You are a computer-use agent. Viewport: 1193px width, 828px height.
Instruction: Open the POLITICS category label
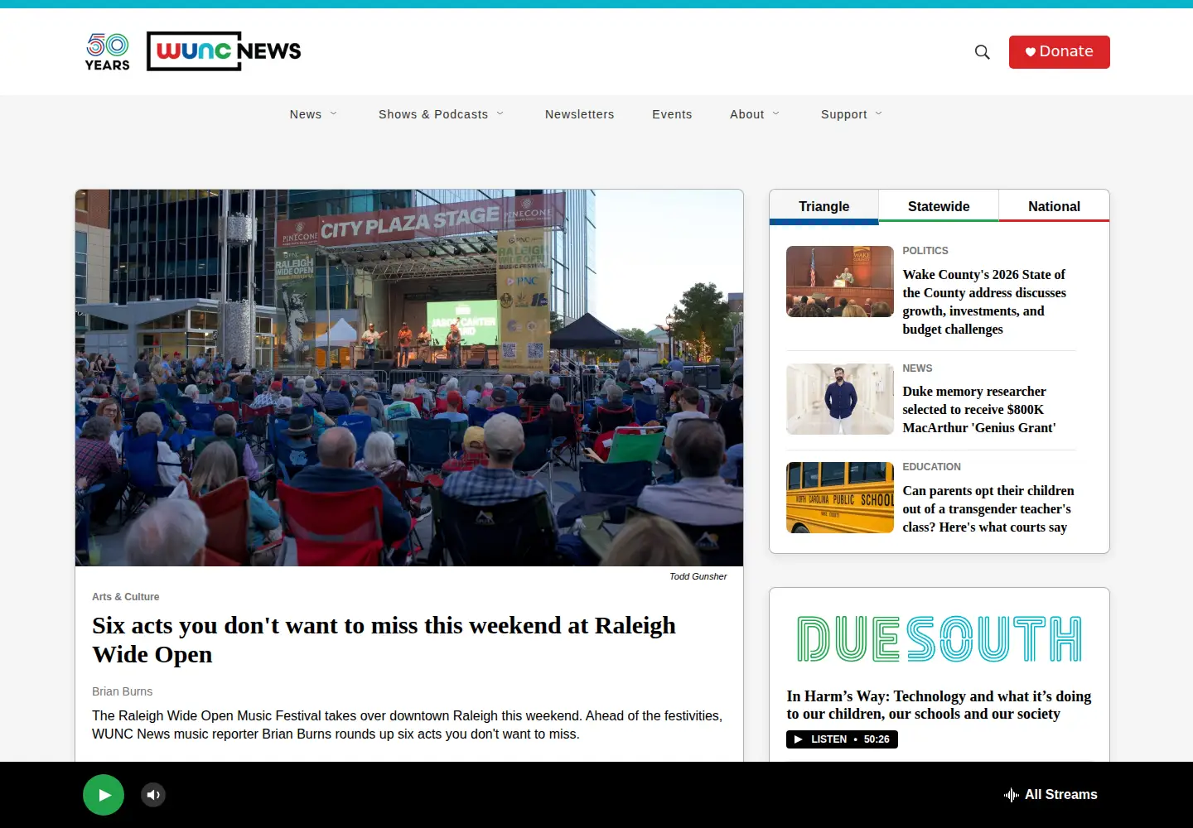pos(925,251)
